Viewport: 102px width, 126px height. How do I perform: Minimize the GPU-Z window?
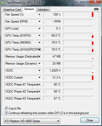point(79,2)
